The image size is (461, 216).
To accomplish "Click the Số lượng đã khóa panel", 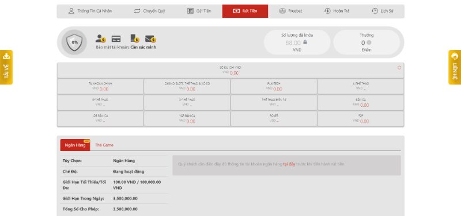I will (297, 42).
